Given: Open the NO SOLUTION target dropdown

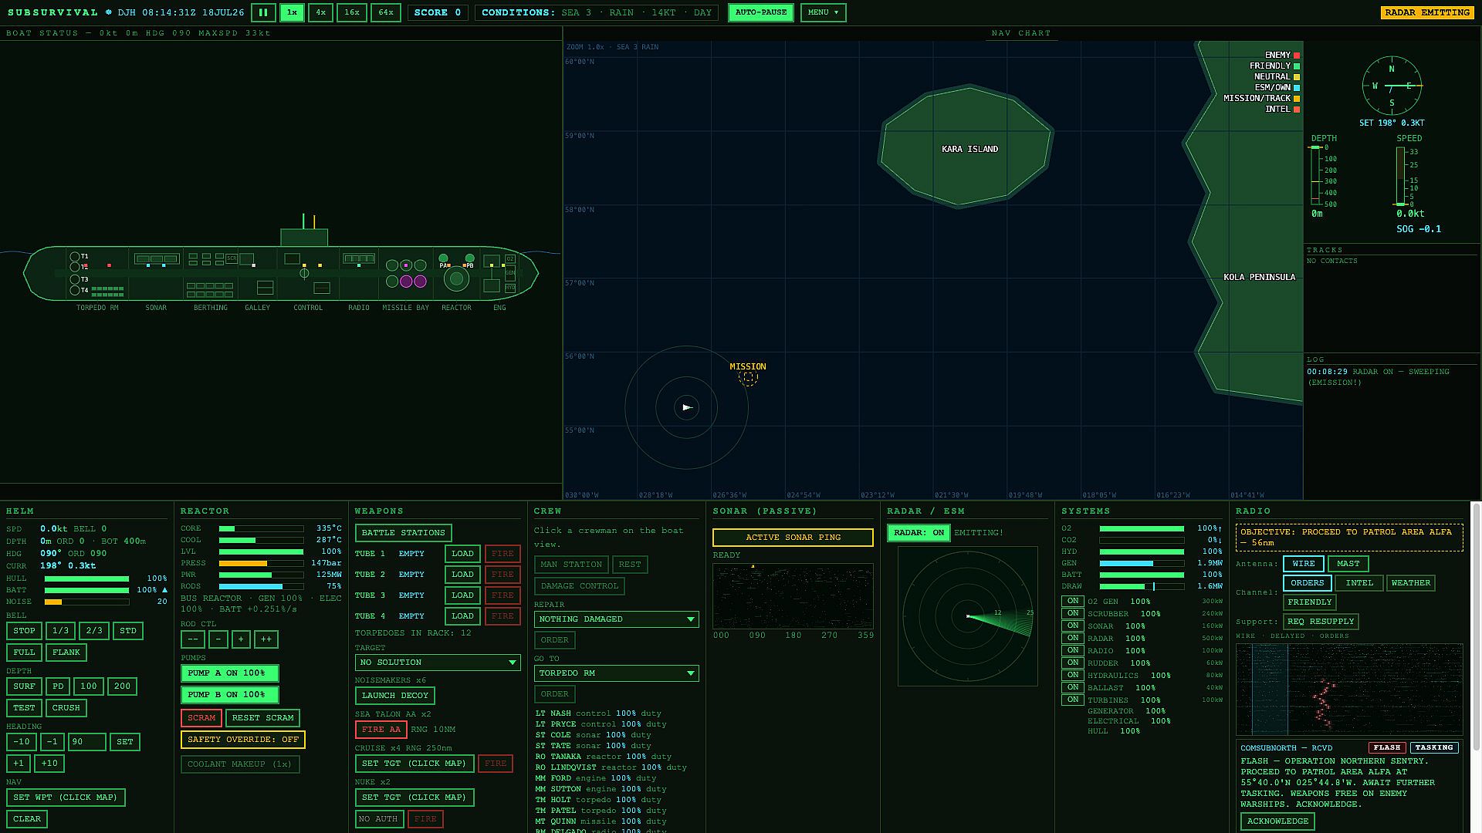Looking at the screenshot, I should click(438, 663).
